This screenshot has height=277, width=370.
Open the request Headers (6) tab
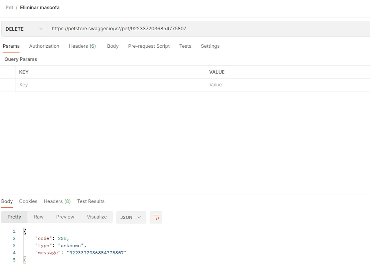click(x=82, y=46)
